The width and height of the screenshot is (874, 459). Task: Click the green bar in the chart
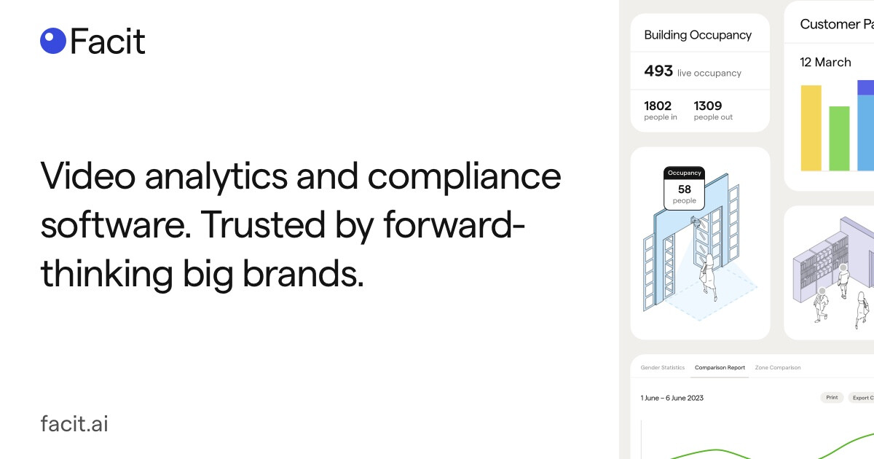pyautogui.click(x=839, y=138)
